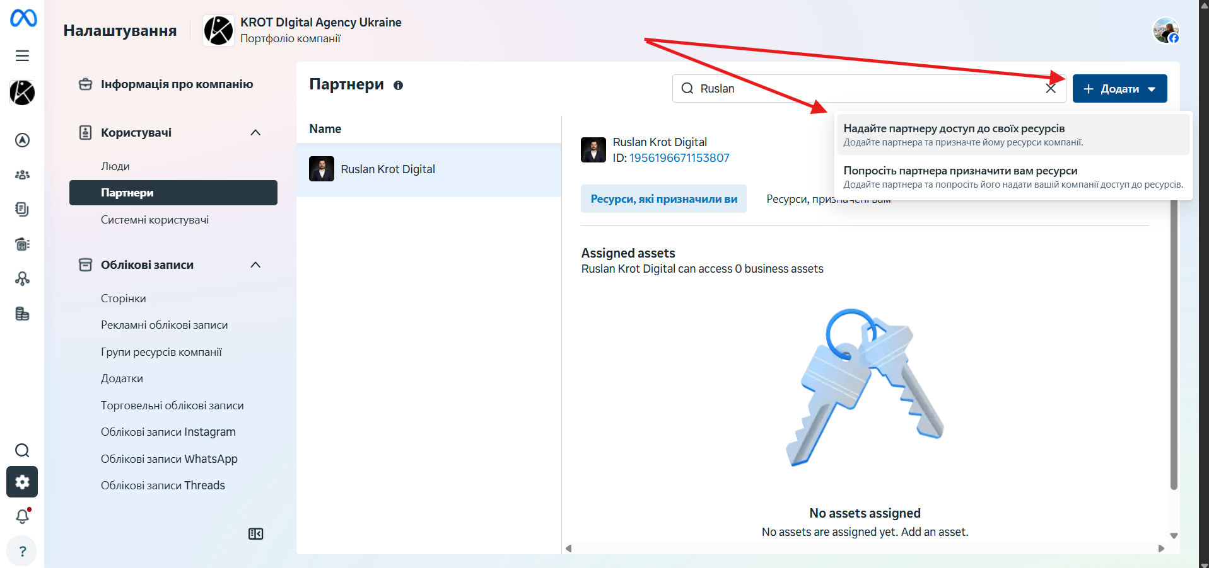Click into the partner search field
Image resolution: width=1209 pixels, height=568 pixels.
click(868, 88)
